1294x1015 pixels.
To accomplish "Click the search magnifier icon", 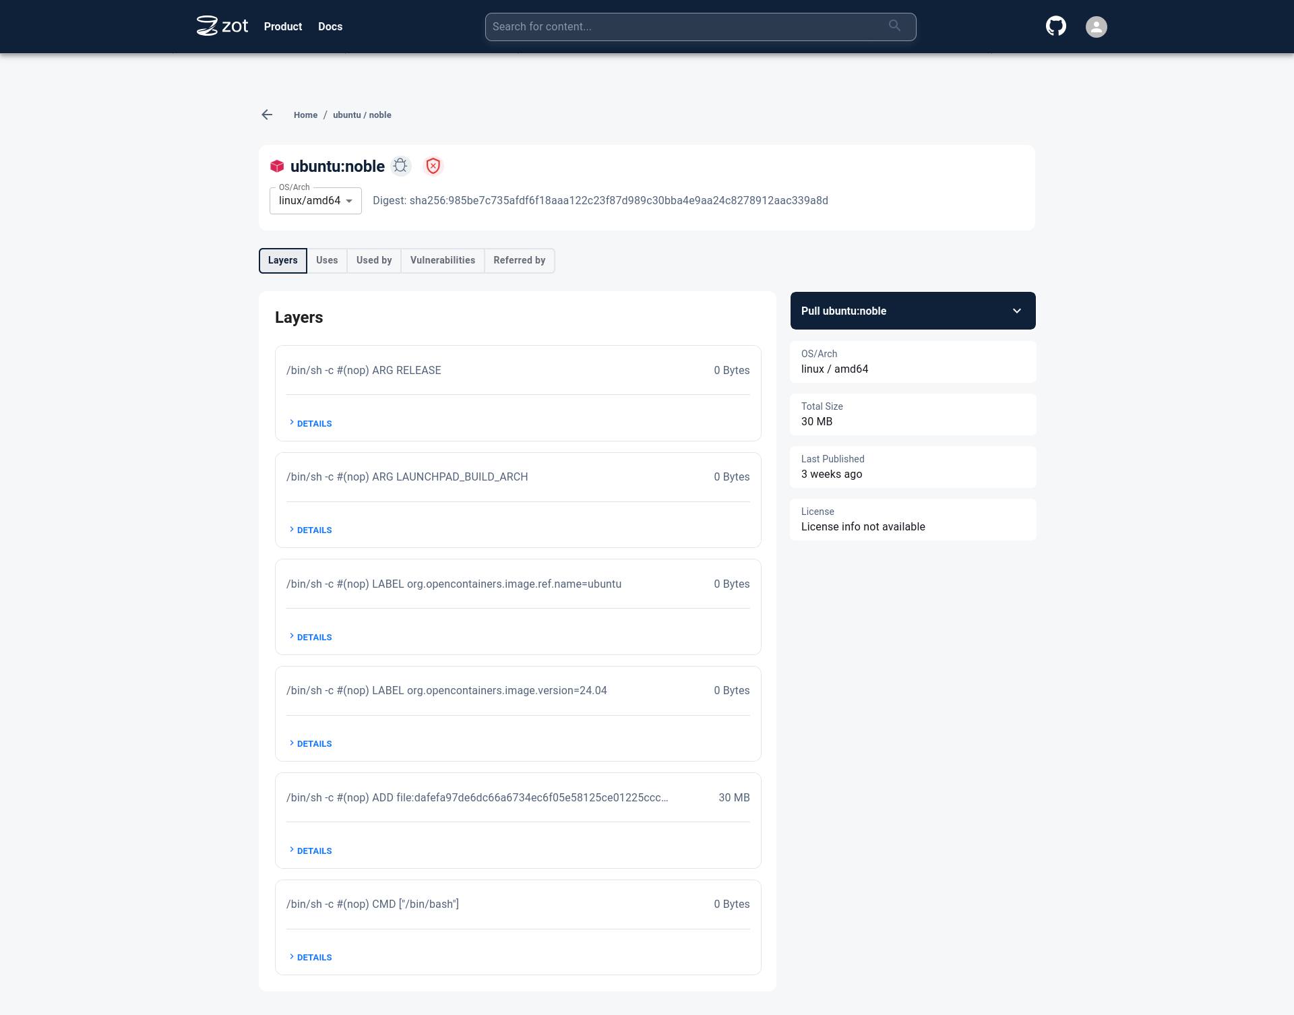I will (894, 26).
